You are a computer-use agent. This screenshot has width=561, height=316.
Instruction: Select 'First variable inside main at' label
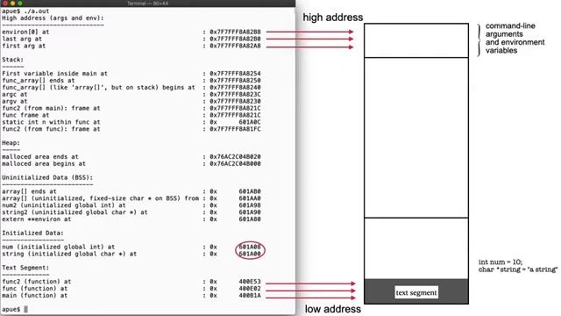(x=54, y=74)
